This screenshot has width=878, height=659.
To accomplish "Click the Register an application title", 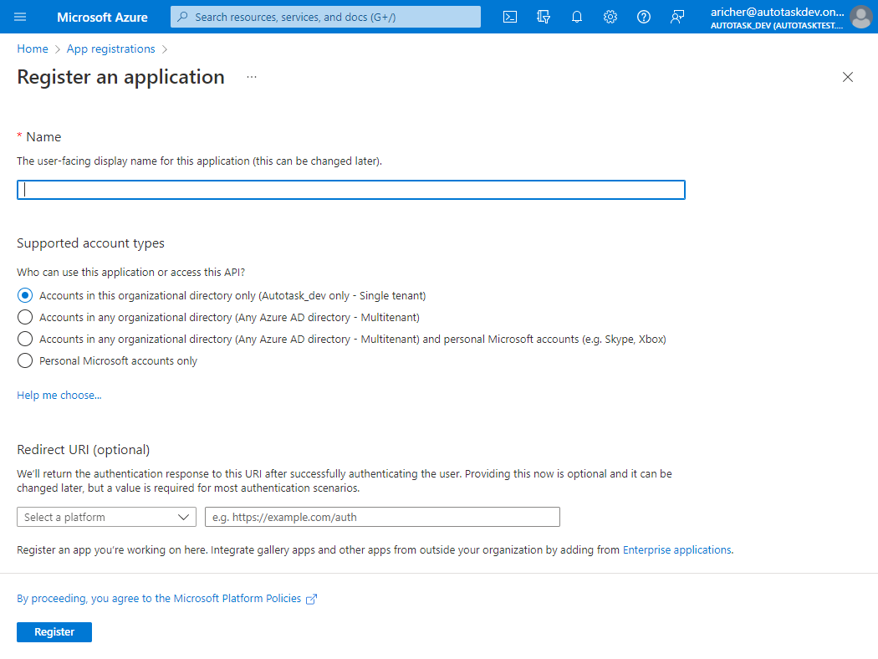I will coord(121,77).
